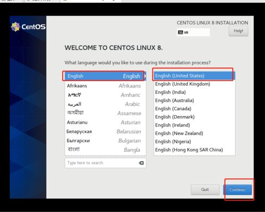Select Afrikaans language row
Image resolution: width=265 pixels, height=212 pixels.
point(106,86)
